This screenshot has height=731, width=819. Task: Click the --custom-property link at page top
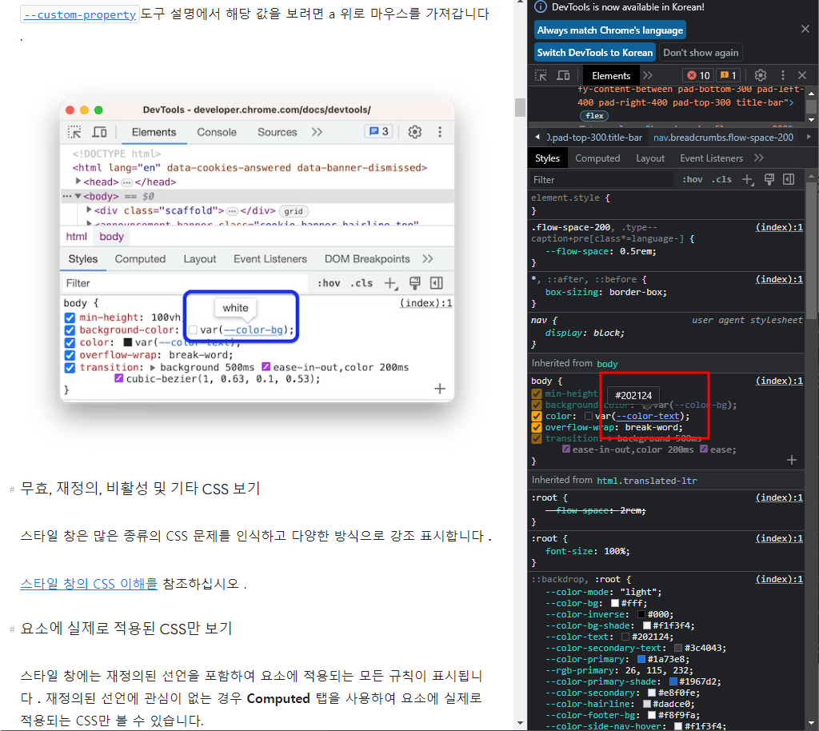click(x=79, y=14)
